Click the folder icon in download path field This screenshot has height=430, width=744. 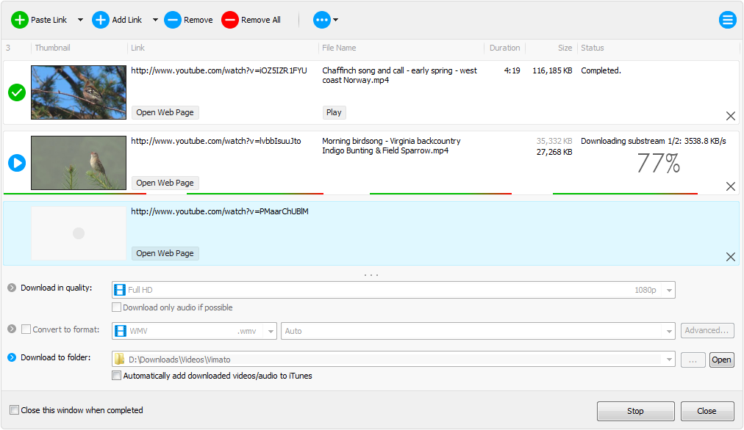click(x=121, y=359)
